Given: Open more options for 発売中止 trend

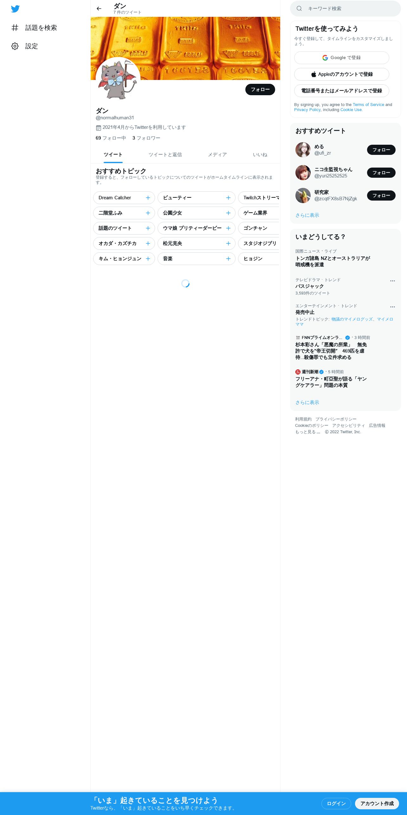Looking at the screenshot, I should point(392,307).
